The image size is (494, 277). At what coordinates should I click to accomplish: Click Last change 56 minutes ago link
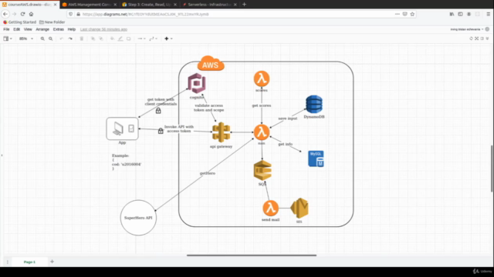click(103, 29)
